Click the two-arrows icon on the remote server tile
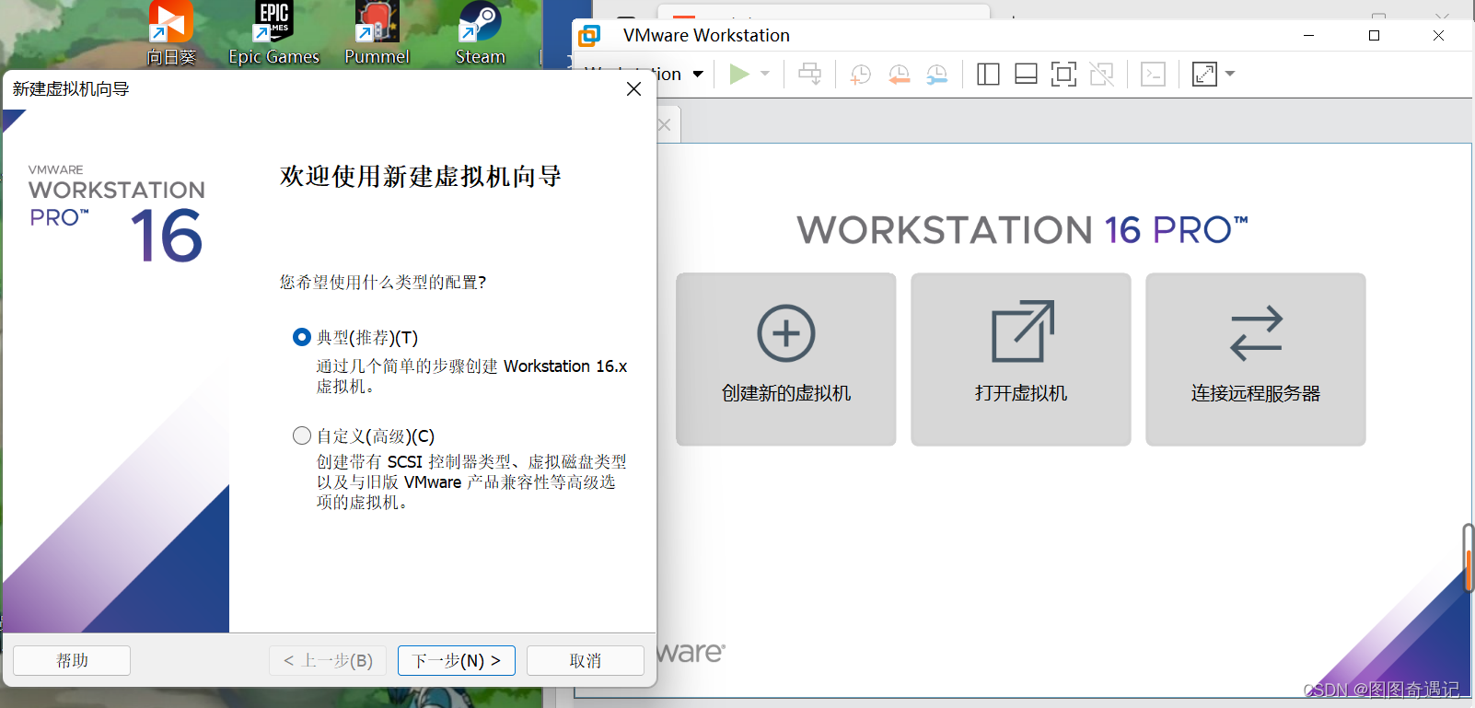This screenshot has height=708, width=1475. 1256,333
